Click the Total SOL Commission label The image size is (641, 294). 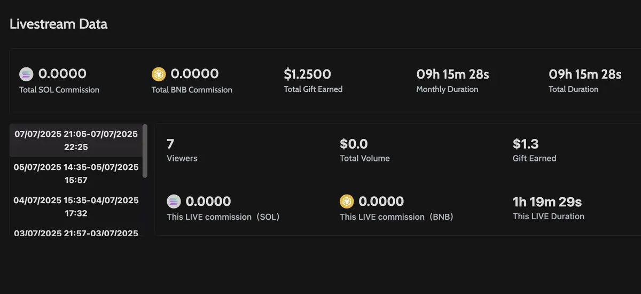pyautogui.click(x=59, y=90)
